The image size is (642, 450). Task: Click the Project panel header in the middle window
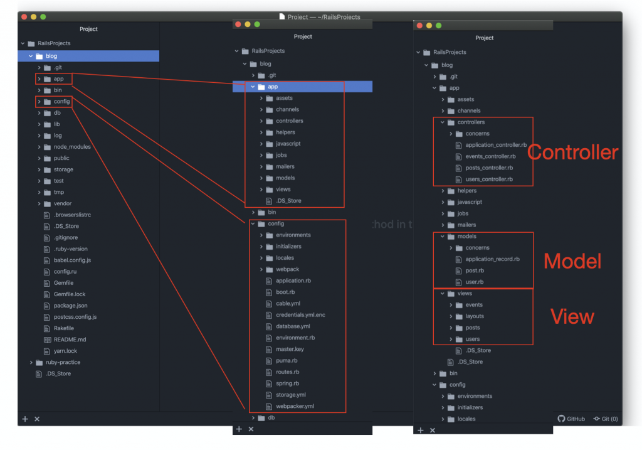click(x=303, y=37)
